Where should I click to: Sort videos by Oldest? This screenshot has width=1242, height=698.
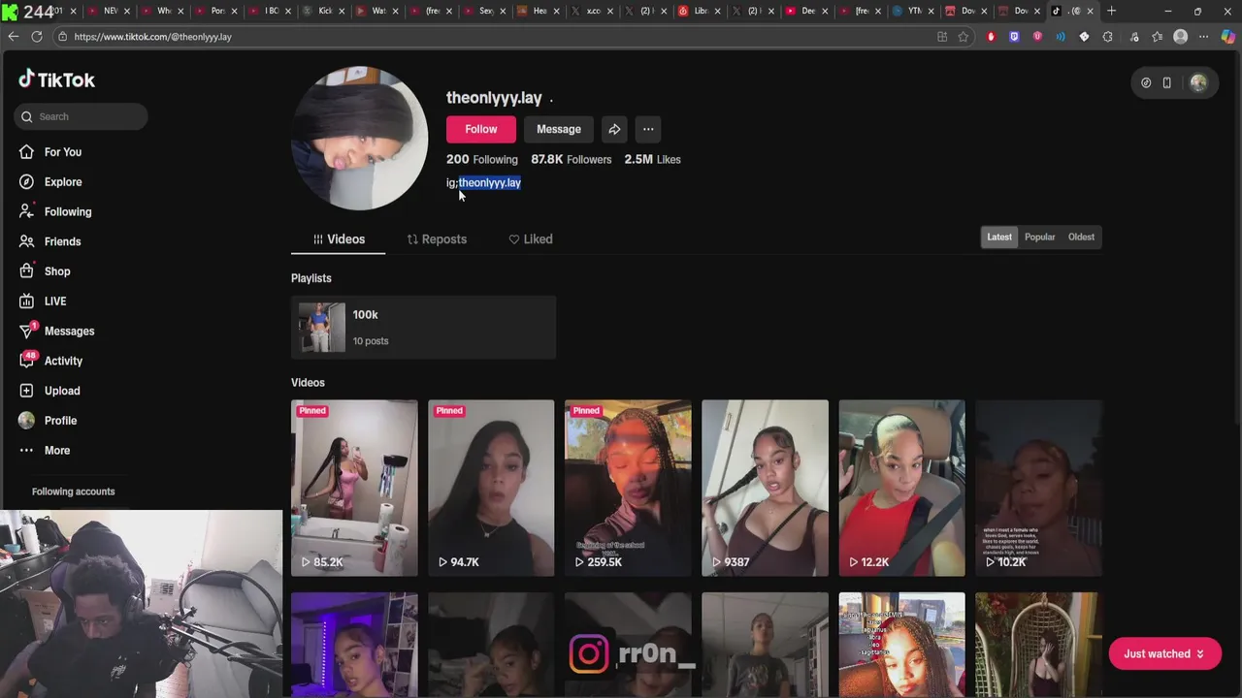point(1081,237)
